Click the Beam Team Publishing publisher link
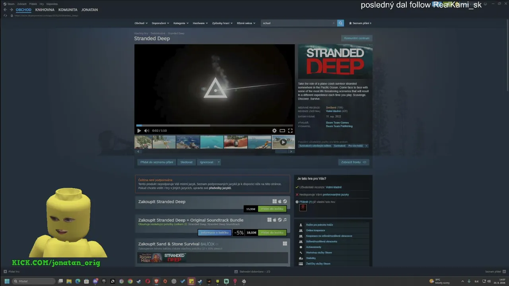The height and width of the screenshot is (286, 509). pos(339,126)
